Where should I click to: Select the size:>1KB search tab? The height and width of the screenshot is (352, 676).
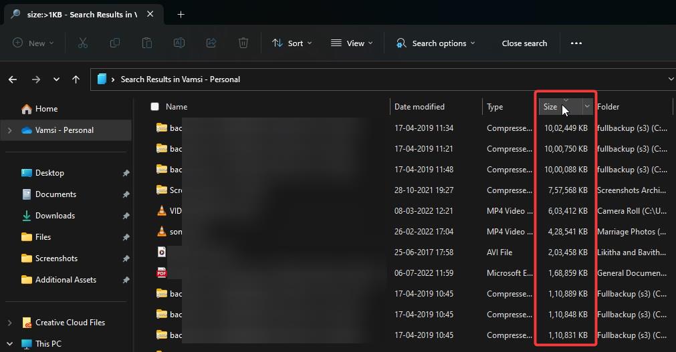(x=82, y=15)
